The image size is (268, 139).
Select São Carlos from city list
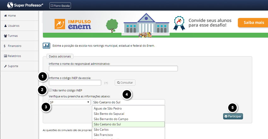[128, 130]
